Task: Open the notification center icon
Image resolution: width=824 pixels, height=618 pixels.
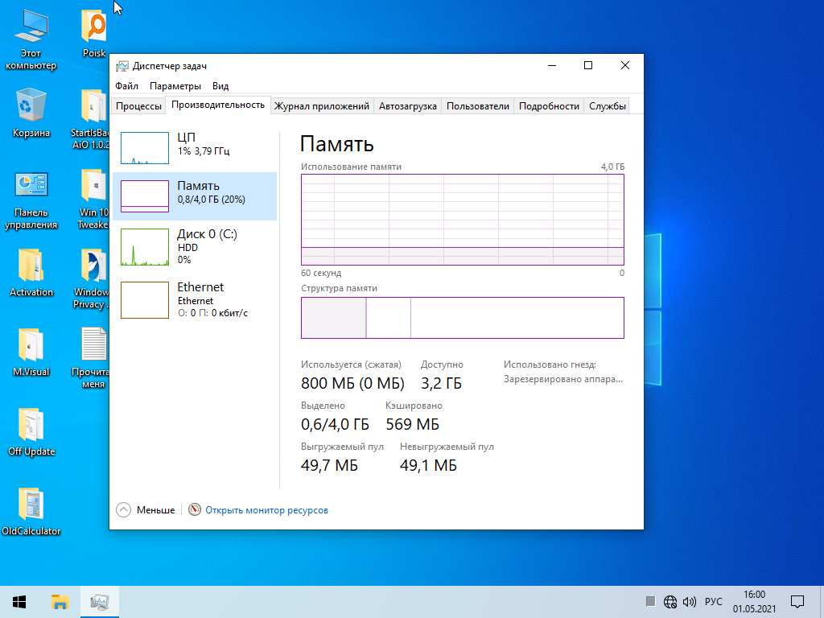Action: [x=797, y=601]
